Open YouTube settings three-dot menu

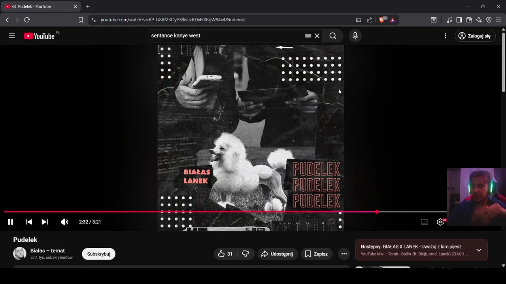click(x=446, y=36)
